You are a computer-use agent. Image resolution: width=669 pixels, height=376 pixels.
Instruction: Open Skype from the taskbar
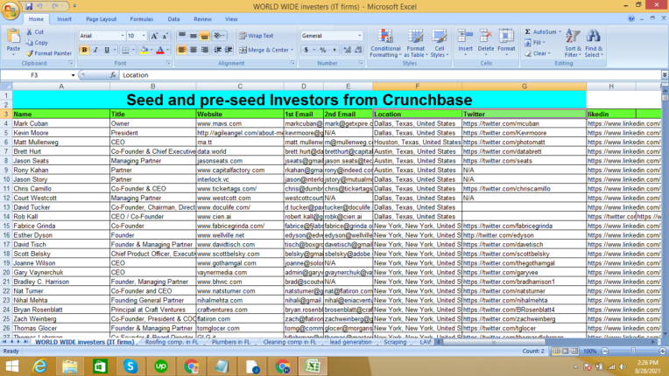pos(130,366)
